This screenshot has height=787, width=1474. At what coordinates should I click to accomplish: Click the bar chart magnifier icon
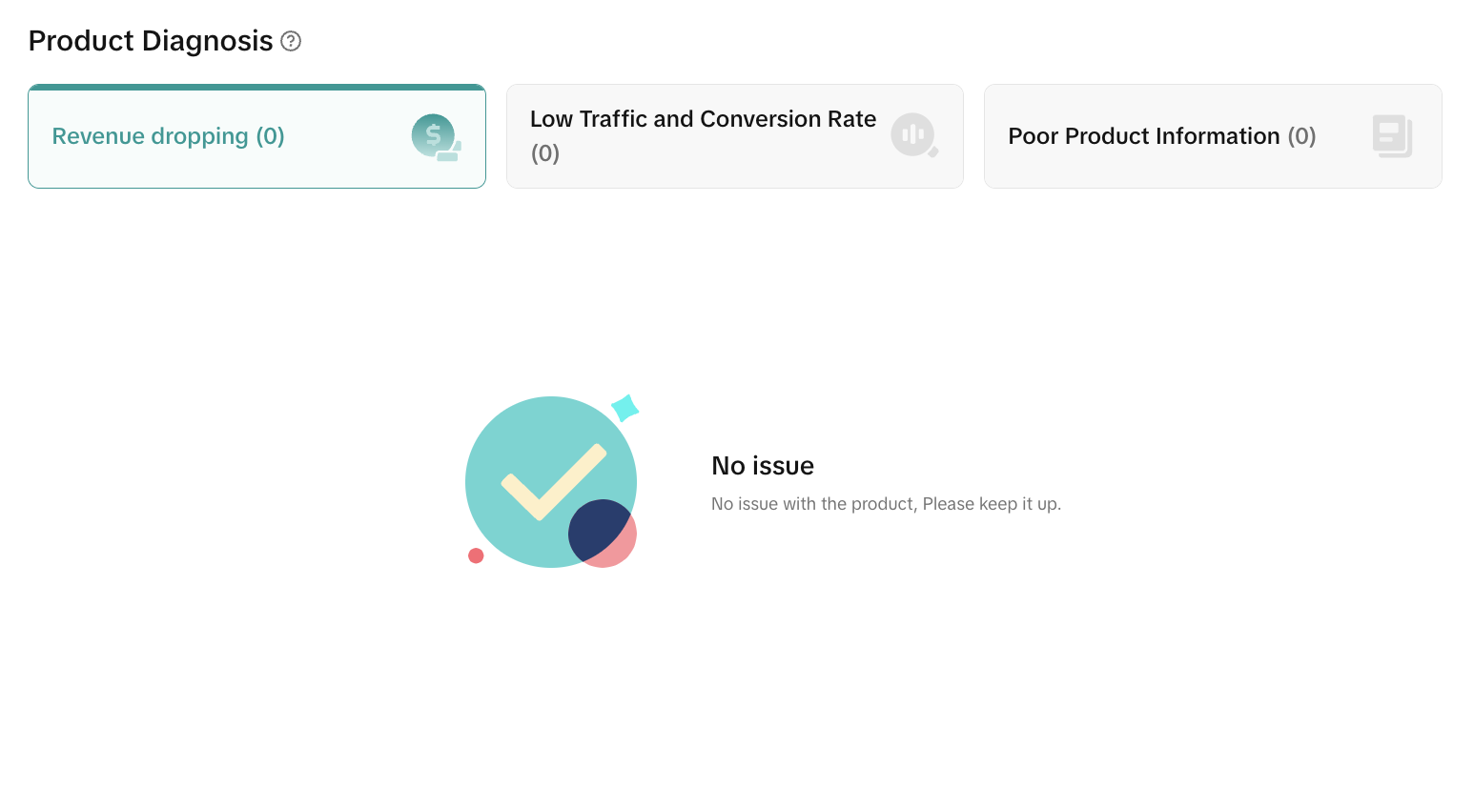coord(914,135)
